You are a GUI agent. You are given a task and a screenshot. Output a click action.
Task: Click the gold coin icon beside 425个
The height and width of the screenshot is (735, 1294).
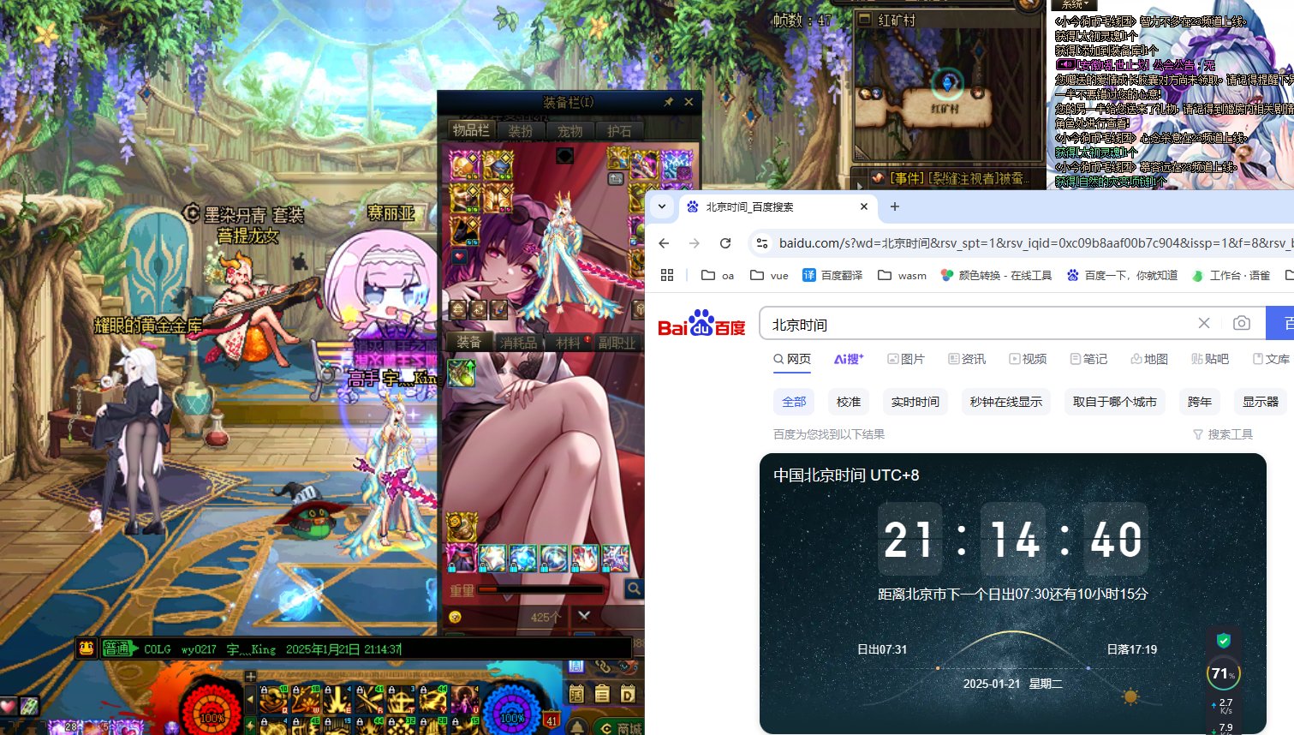pyautogui.click(x=455, y=617)
